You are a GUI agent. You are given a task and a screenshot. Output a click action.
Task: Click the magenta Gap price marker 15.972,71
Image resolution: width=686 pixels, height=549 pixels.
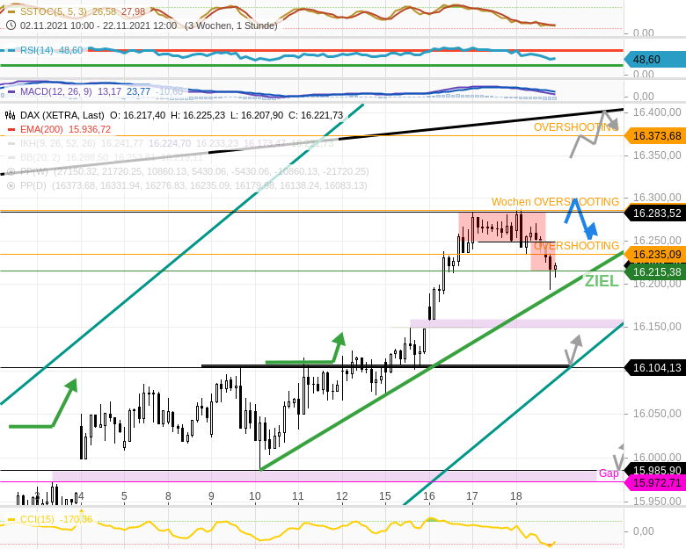(x=655, y=483)
